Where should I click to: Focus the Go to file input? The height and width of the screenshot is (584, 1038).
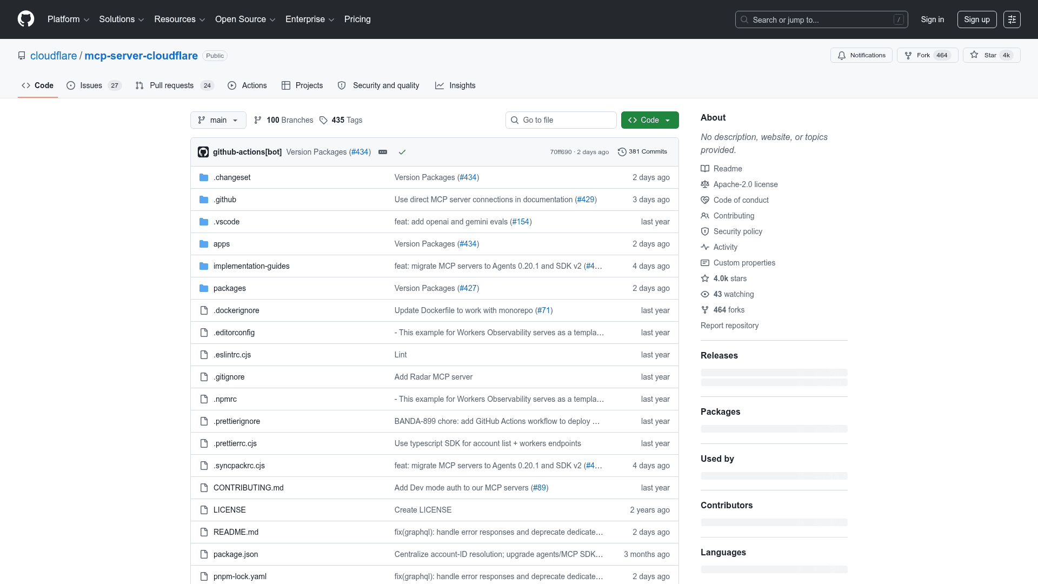click(561, 120)
